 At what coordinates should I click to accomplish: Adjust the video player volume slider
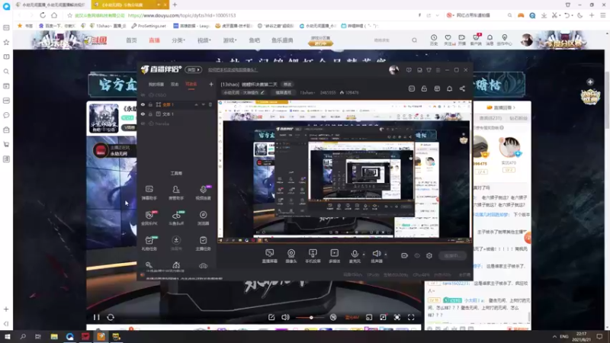click(311, 318)
